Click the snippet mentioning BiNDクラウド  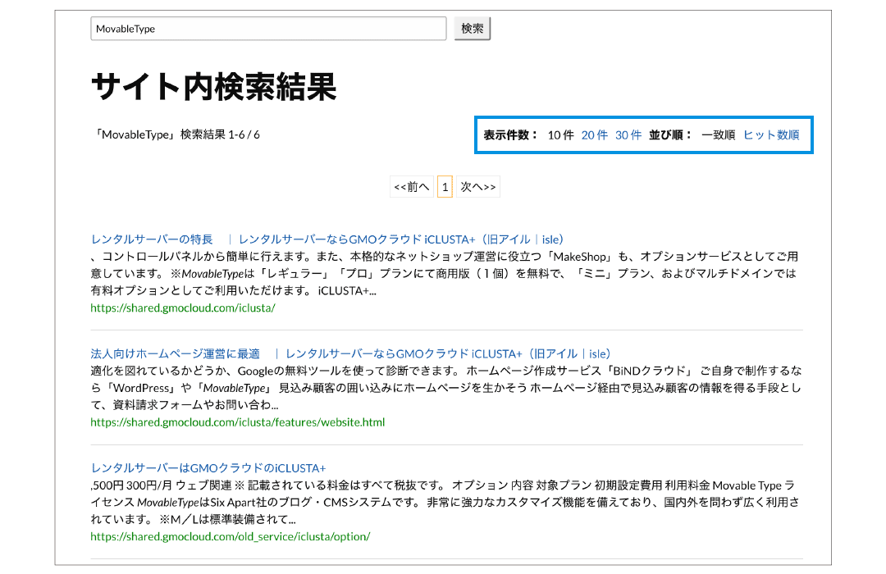click(445, 388)
